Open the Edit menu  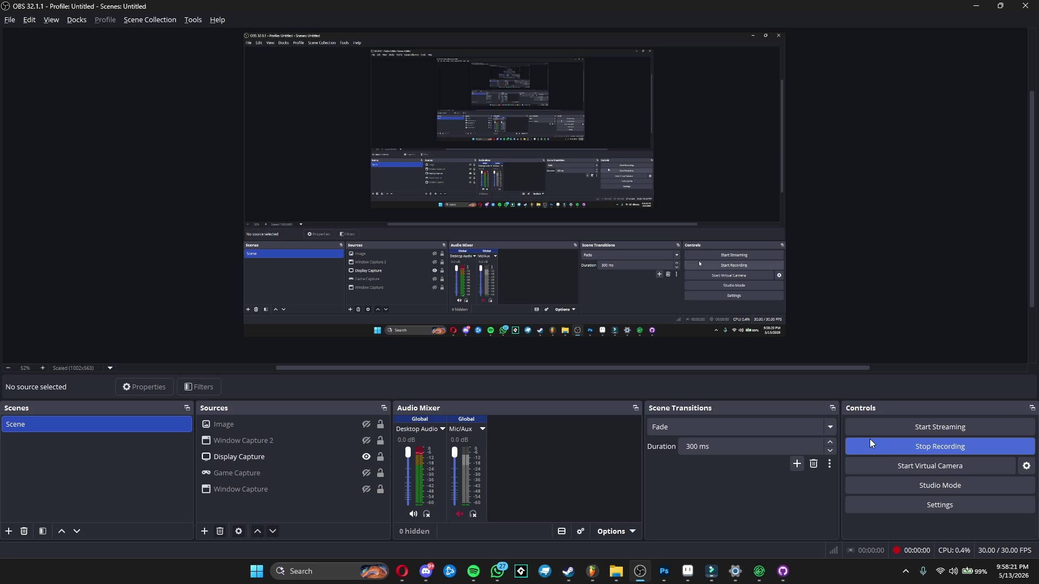pos(29,19)
